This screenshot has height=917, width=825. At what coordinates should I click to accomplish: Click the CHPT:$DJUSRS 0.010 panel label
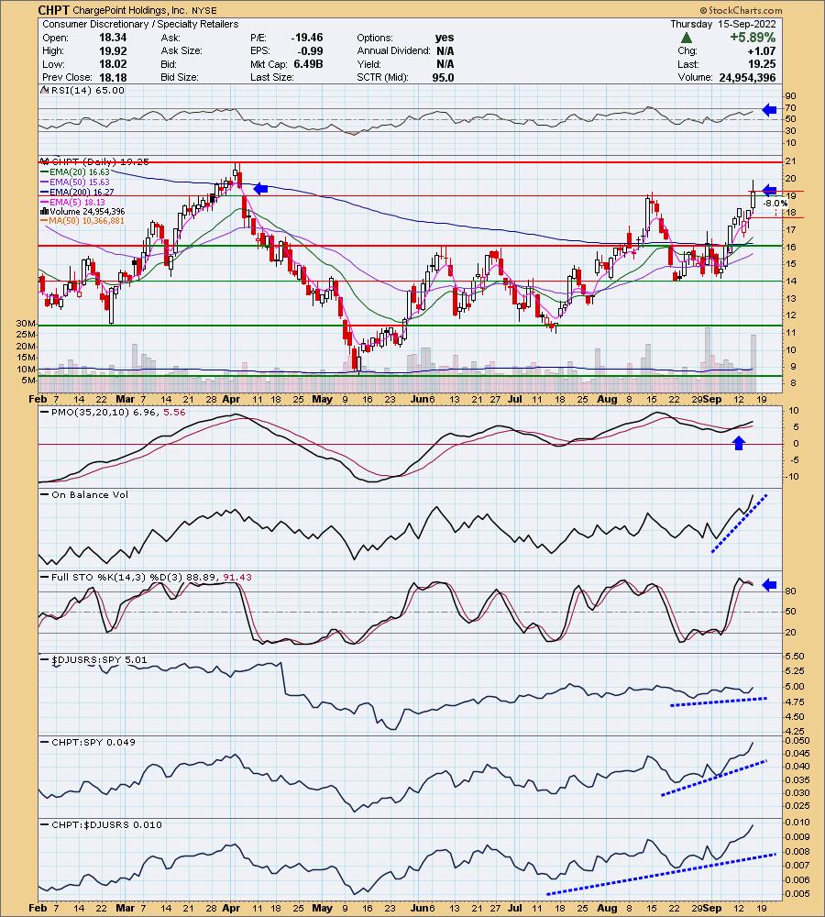pyautogui.click(x=107, y=824)
